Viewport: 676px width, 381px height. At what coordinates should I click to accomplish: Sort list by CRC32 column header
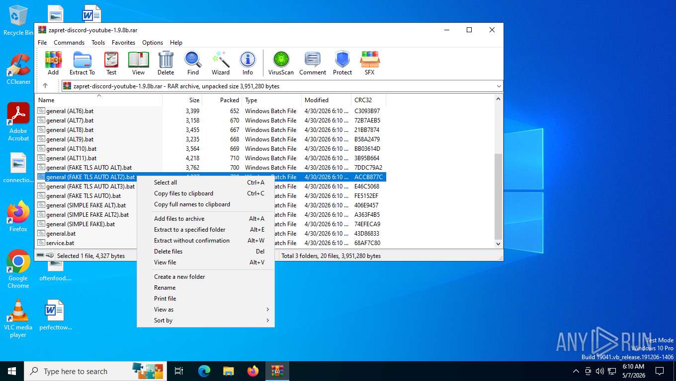[x=368, y=100]
